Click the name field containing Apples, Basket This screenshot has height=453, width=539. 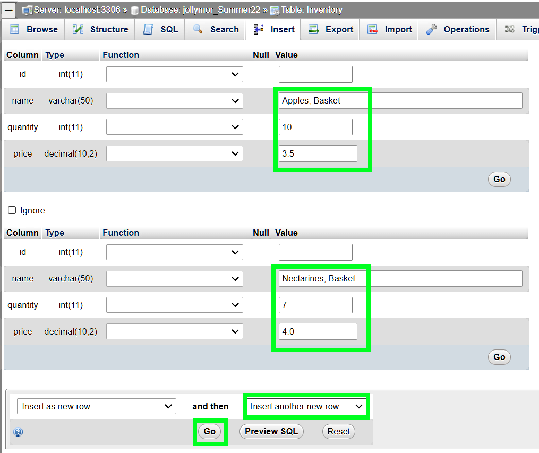pyautogui.click(x=400, y=101)
